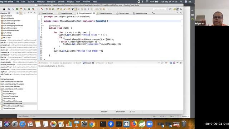Image resolution: width=229 pixels, height=129 pixels.
Task: Open the Problems view tab
Action: click(x=45, y=63)
